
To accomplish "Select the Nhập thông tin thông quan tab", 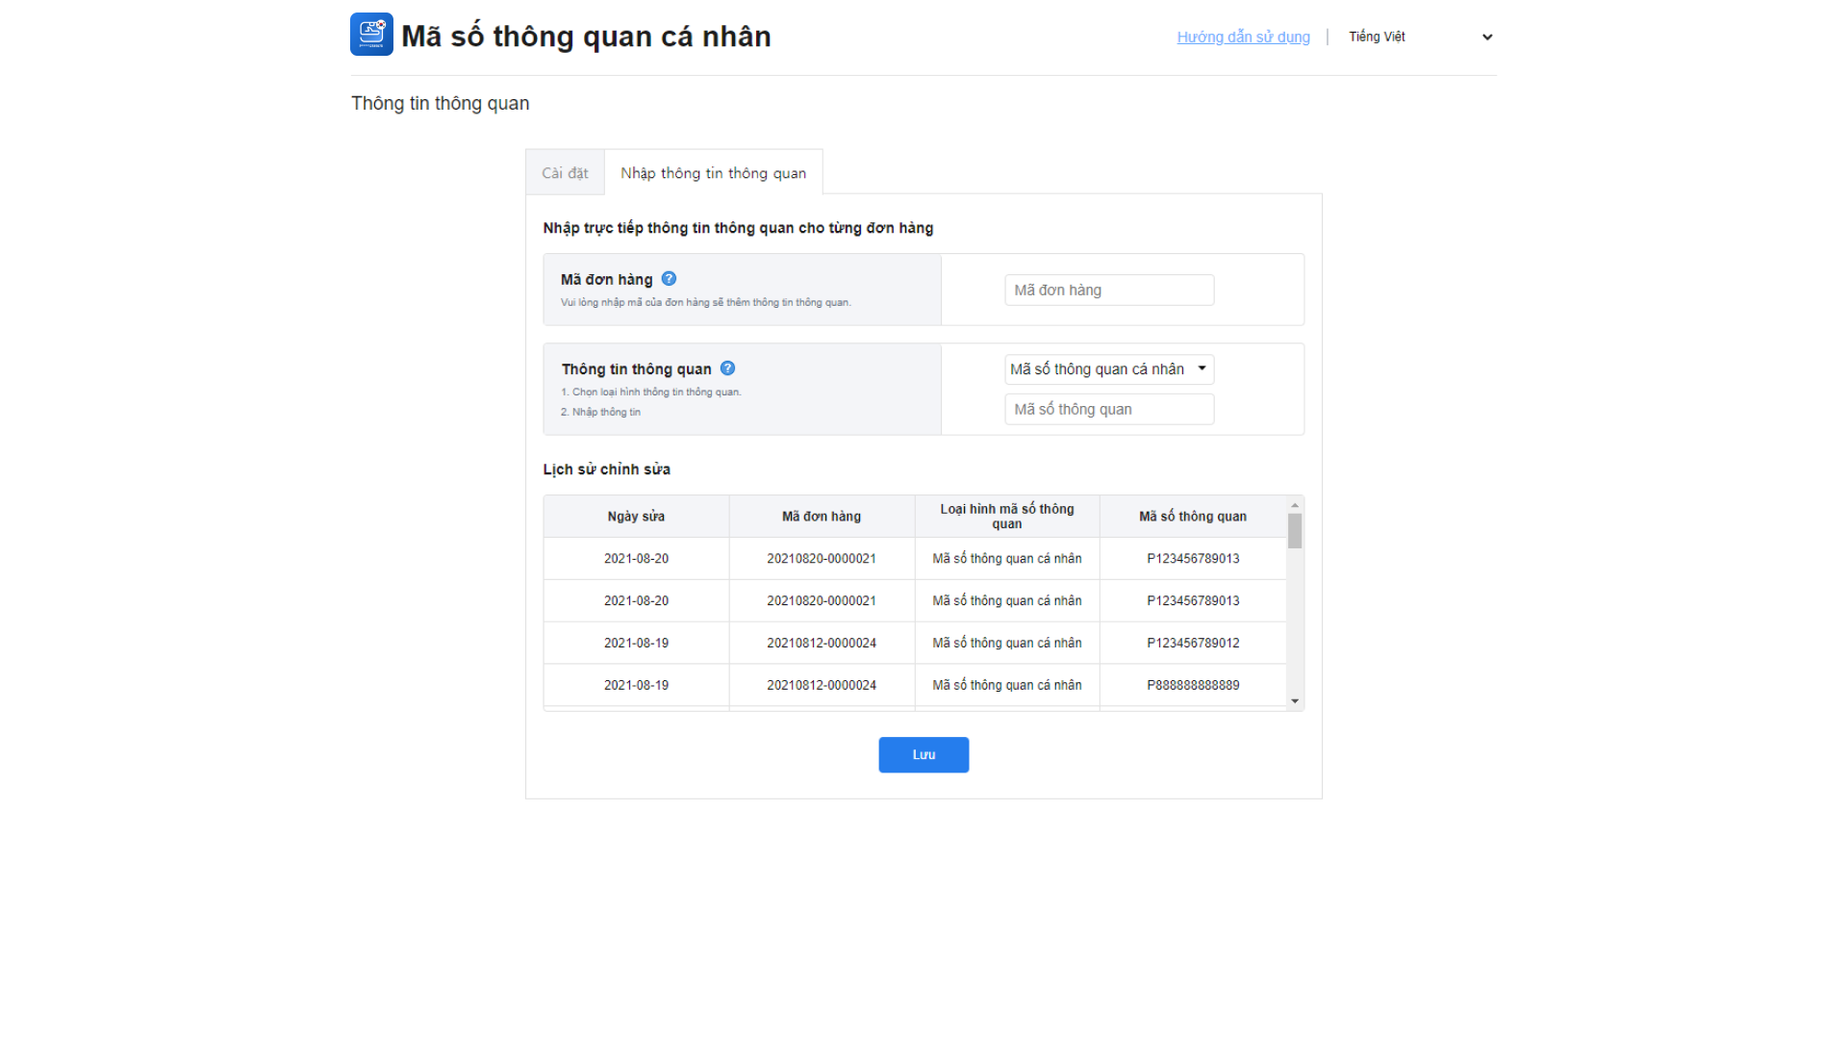I will tap(713, 173).
